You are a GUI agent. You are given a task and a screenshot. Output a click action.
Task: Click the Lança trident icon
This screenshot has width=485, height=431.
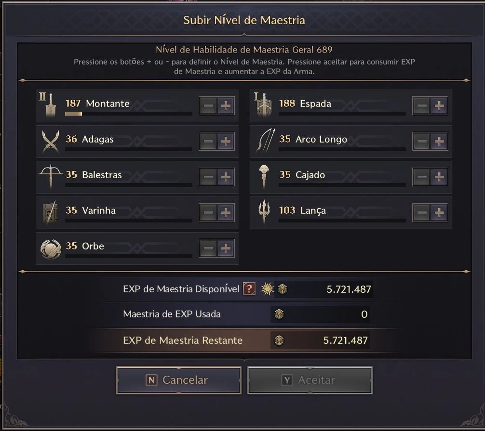pyautogui.click(x=264, y=212)
